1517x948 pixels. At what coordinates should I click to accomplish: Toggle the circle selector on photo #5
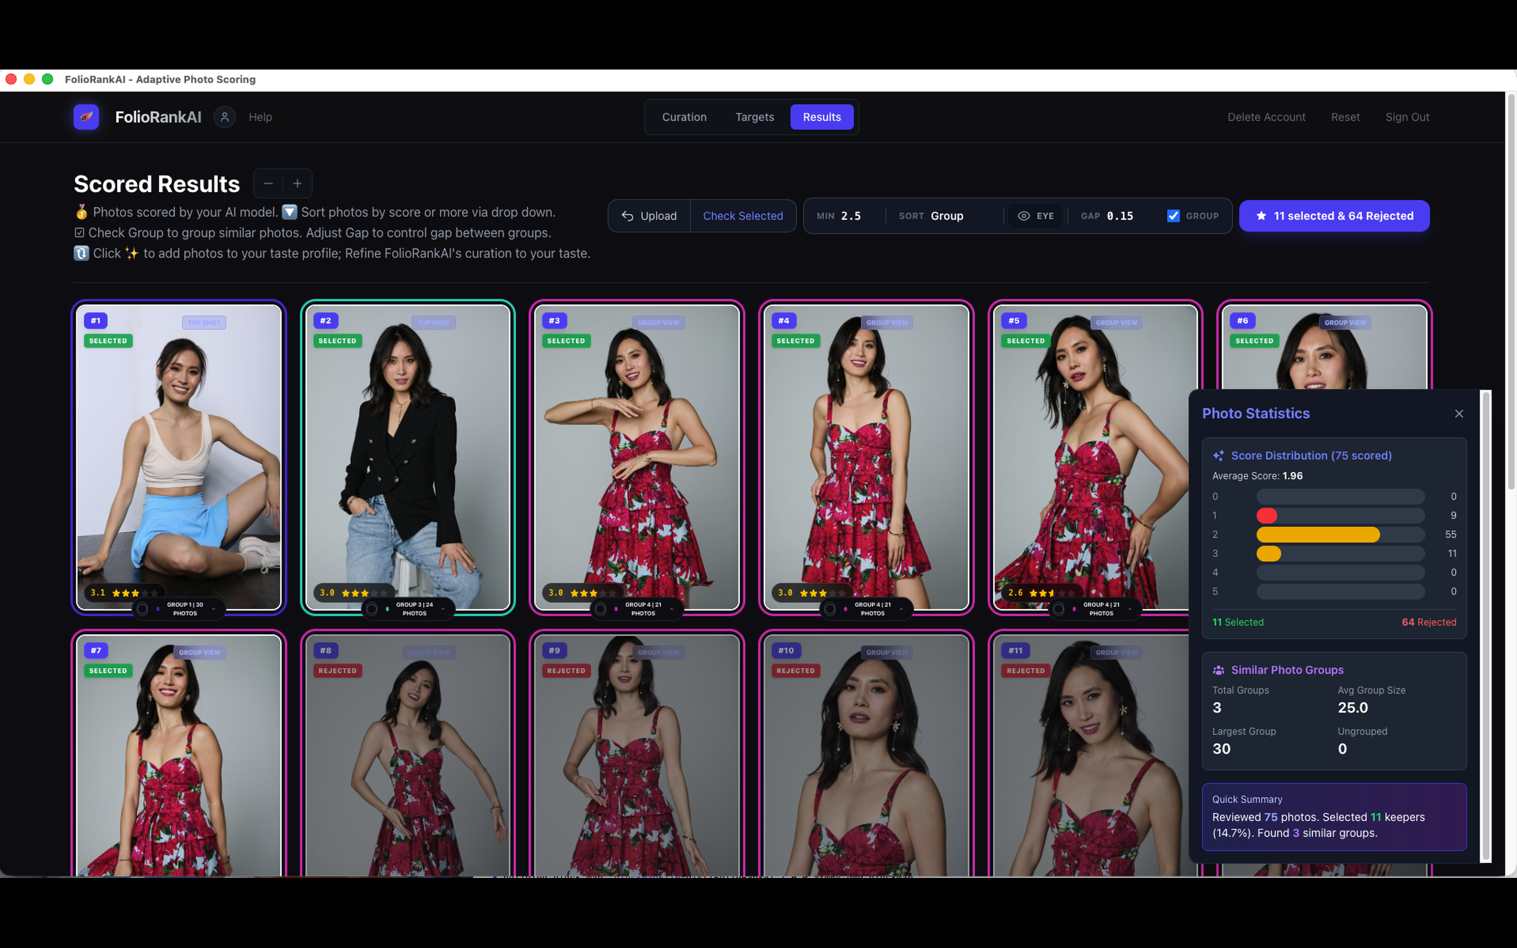1059,609
